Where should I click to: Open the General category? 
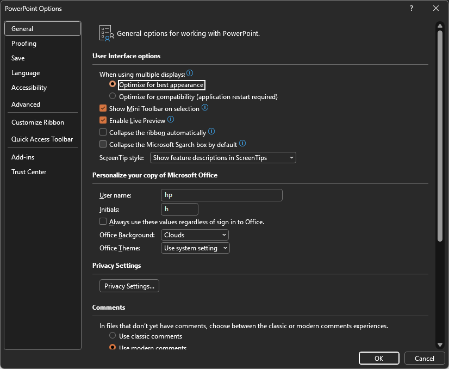(42, 29)
